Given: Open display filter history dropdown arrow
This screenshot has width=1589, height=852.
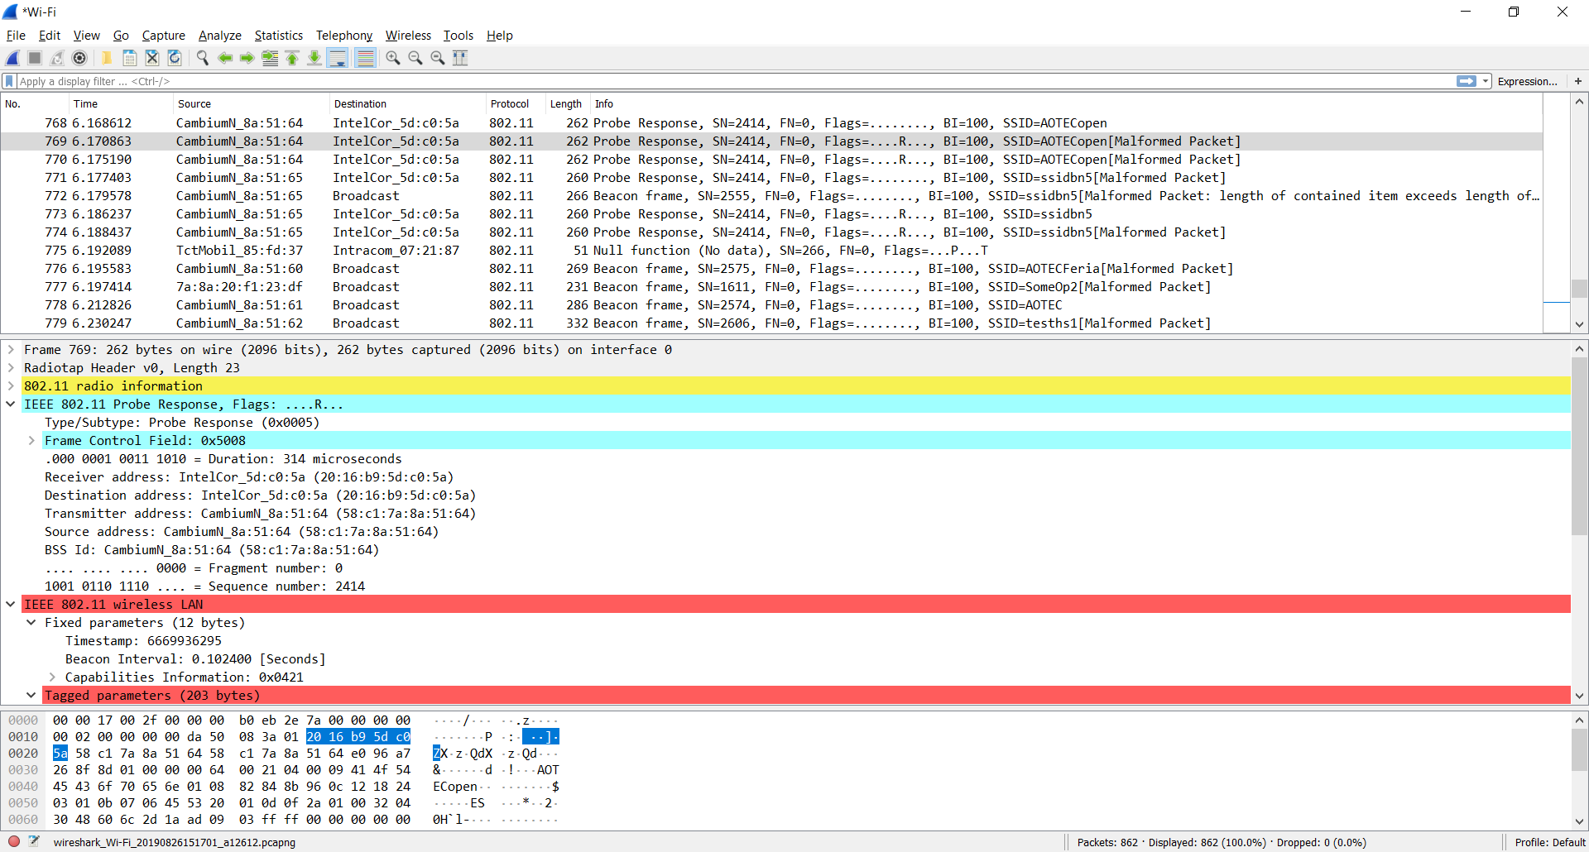Looking at the screenshot, I should pos(1486,81).
